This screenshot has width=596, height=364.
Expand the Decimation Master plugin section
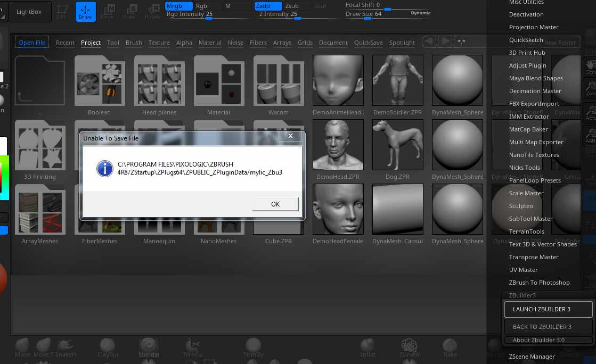[535, 91]
